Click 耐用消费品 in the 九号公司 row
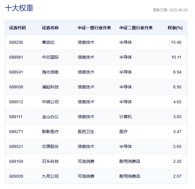195x189 pixels. point(130,176)
